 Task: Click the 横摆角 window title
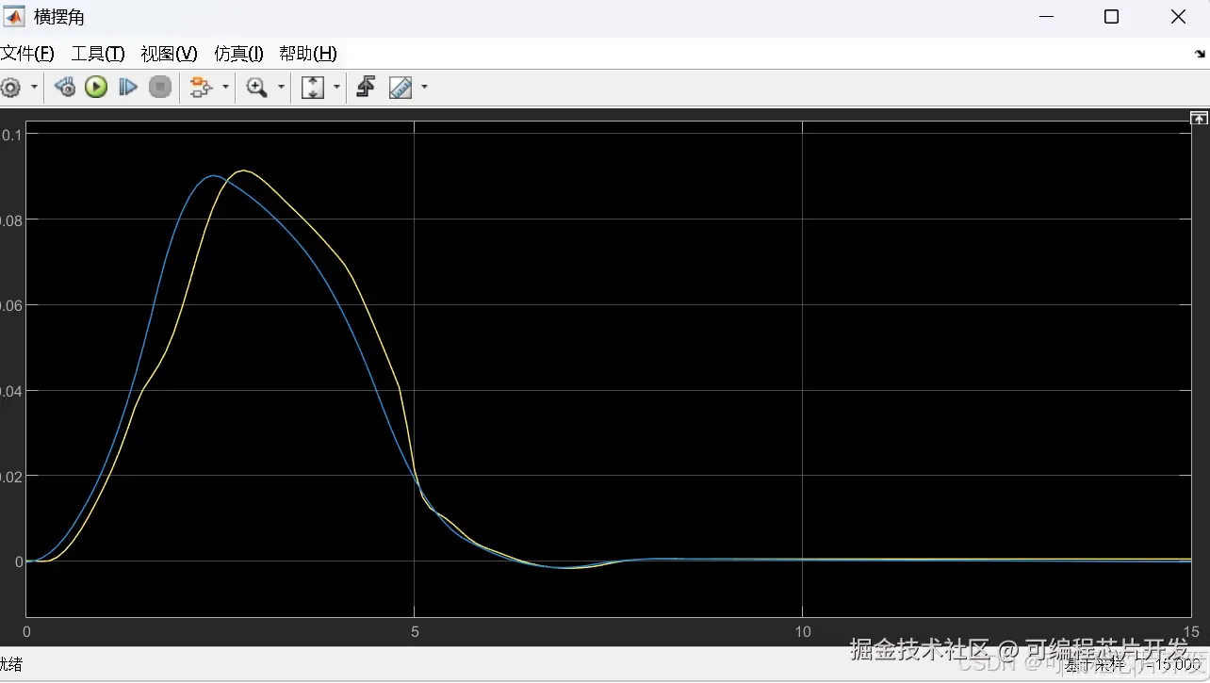[x=59, y=17]
